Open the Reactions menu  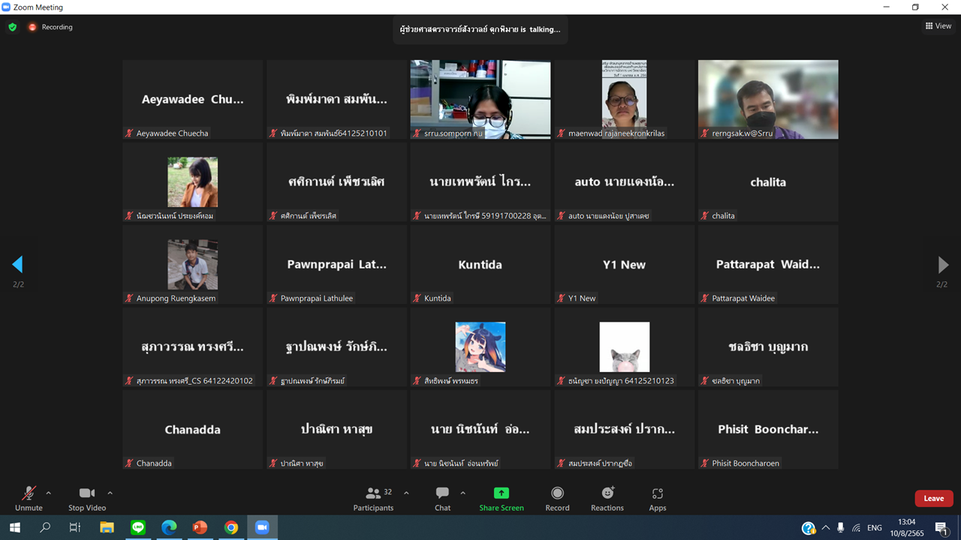607,493
